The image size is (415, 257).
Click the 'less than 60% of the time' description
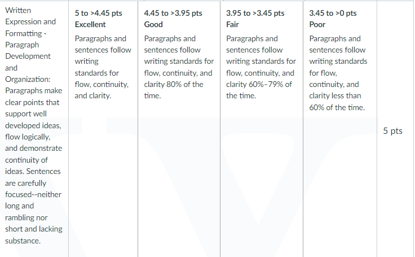click(337, 102)
